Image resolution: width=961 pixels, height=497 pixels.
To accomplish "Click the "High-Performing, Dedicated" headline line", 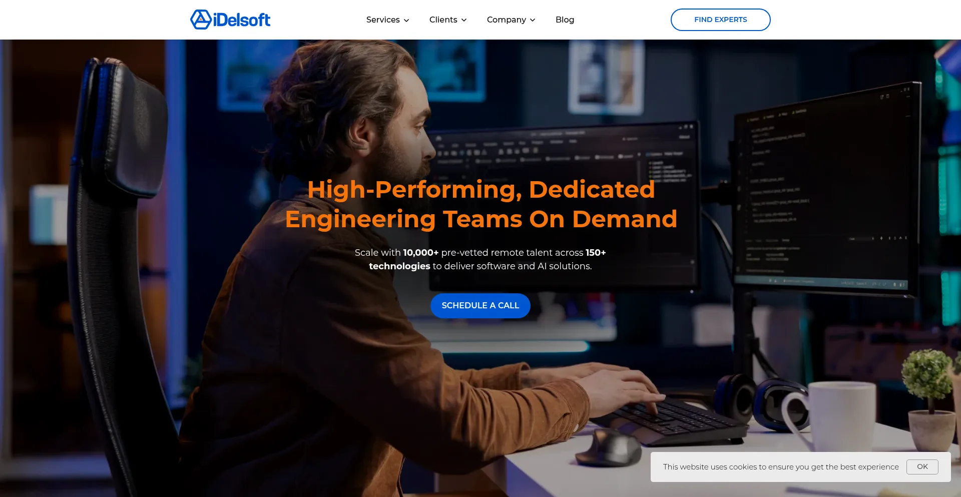I will click(480, 189).
